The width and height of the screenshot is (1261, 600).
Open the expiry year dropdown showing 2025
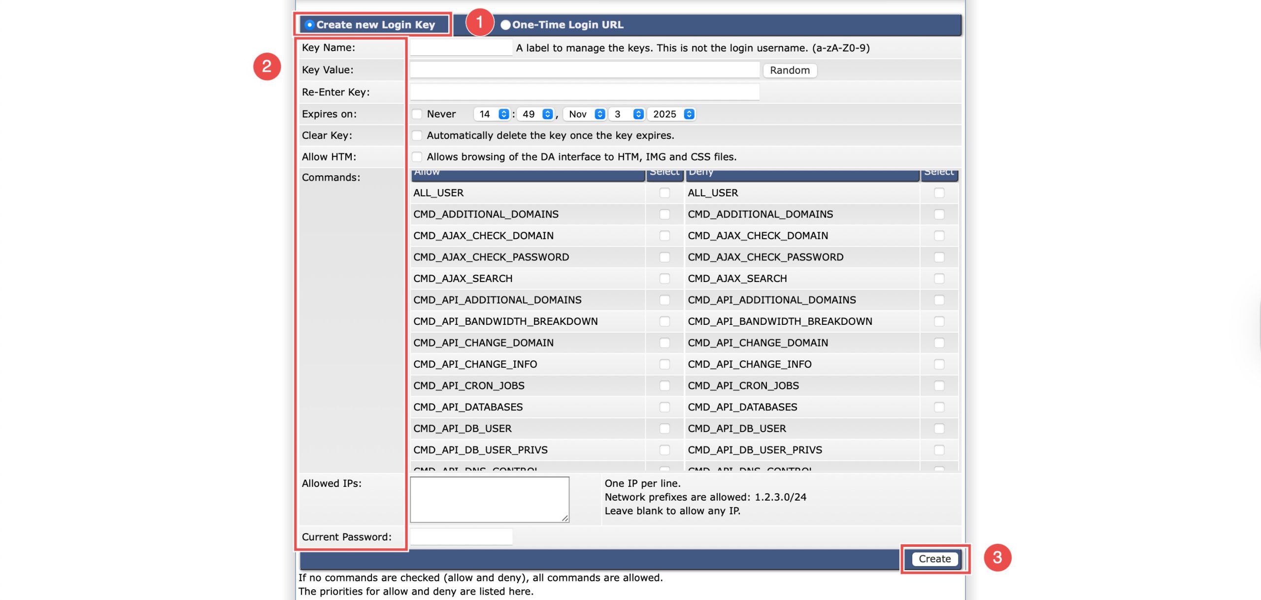pos(672,114)
